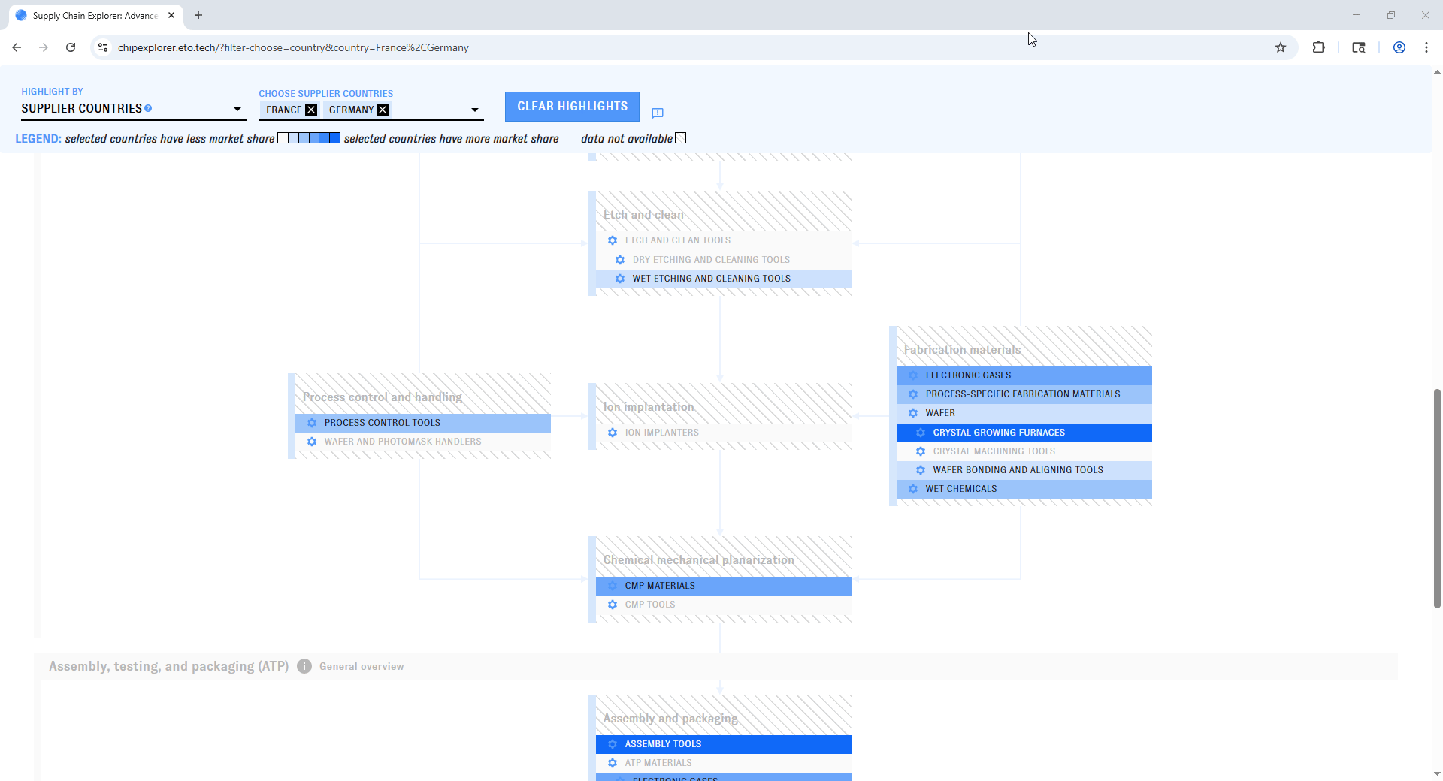1443x781 pixels.
Task: Click the data not available legend box
Action: [x=681, y=138]
